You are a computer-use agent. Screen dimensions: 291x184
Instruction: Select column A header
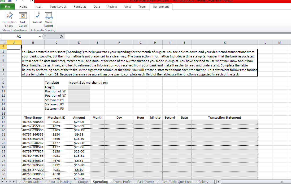coord(14,43)
